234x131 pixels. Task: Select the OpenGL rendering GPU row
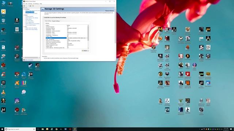(x=67, y=44)
